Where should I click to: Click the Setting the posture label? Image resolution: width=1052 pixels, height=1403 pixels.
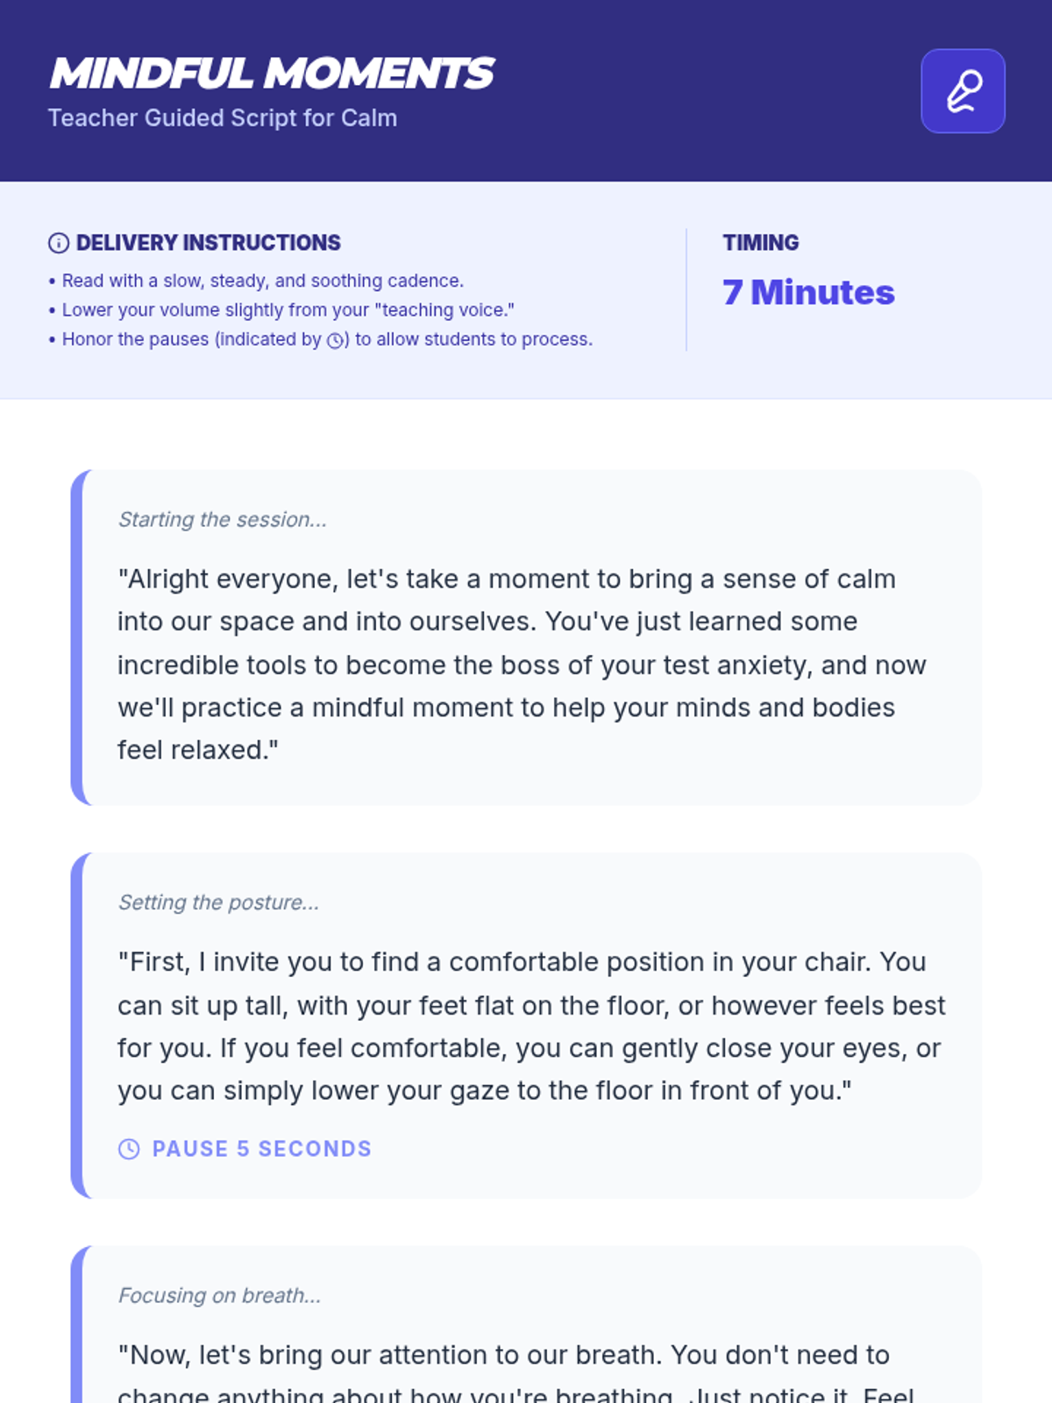218,902
